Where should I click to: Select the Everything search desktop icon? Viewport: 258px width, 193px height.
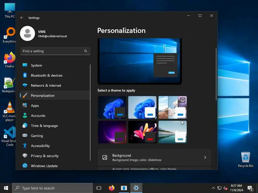point(10,35)
